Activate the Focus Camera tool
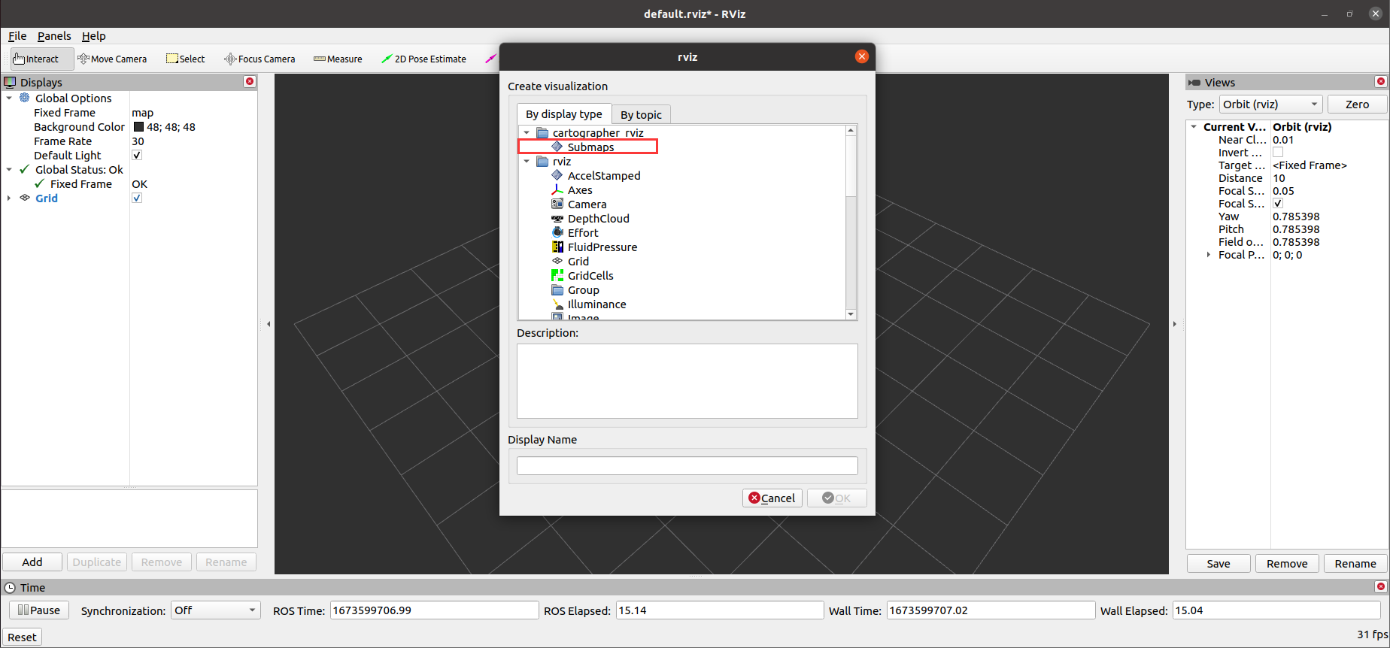This screenshot has width=1390, height=648. pos(259,59)
